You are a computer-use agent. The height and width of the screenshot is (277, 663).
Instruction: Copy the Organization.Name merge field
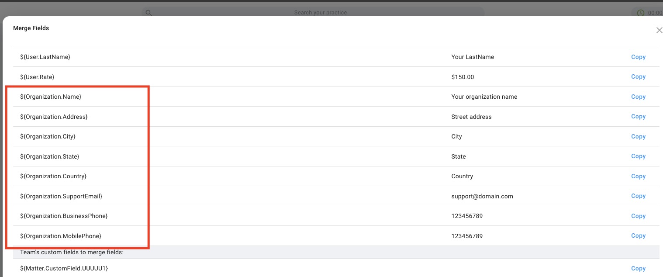click(638, 97)
